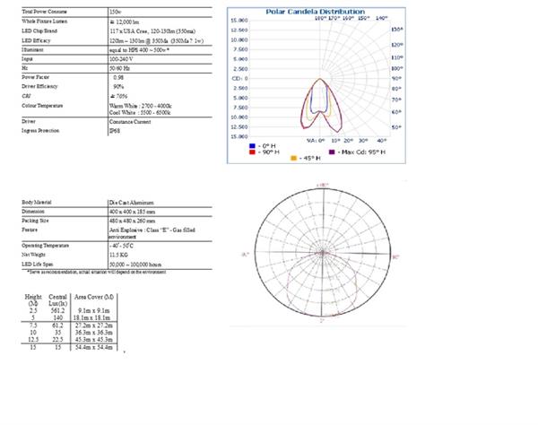Click the 'Body Material' label

37,203
